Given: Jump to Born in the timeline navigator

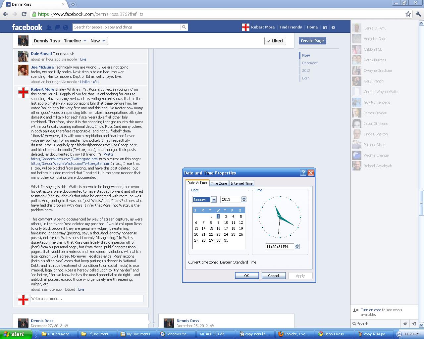Looking at the screenshot, I should click(x=306, y=78).
